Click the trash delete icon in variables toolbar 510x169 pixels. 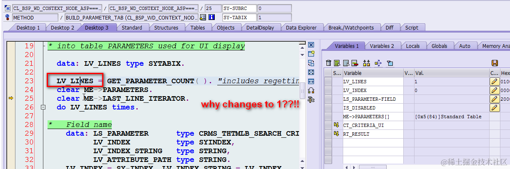click(x=329, y=63)
